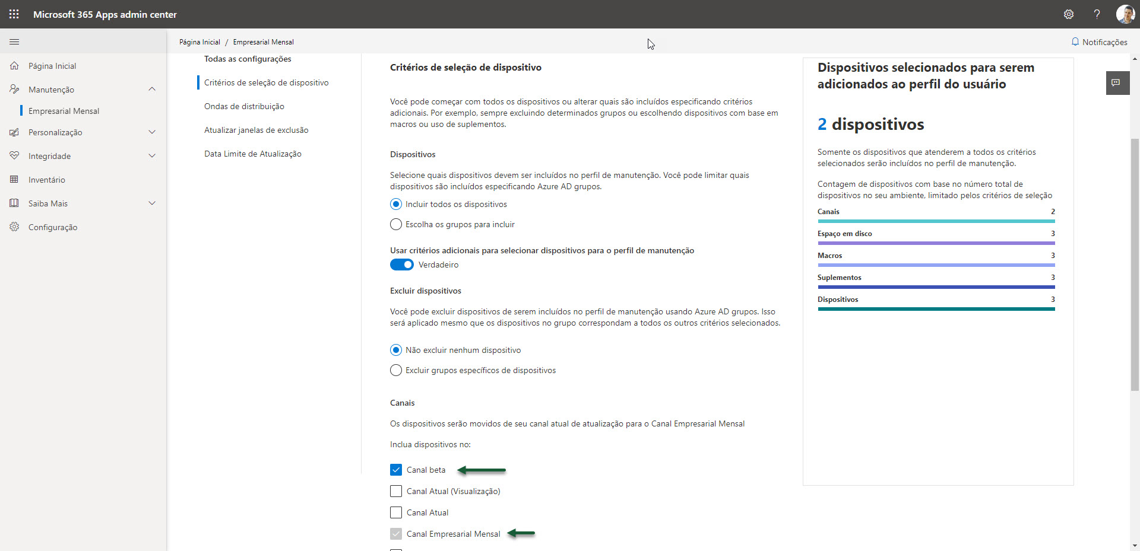Open Todas as configurações section

coord(248,59)
